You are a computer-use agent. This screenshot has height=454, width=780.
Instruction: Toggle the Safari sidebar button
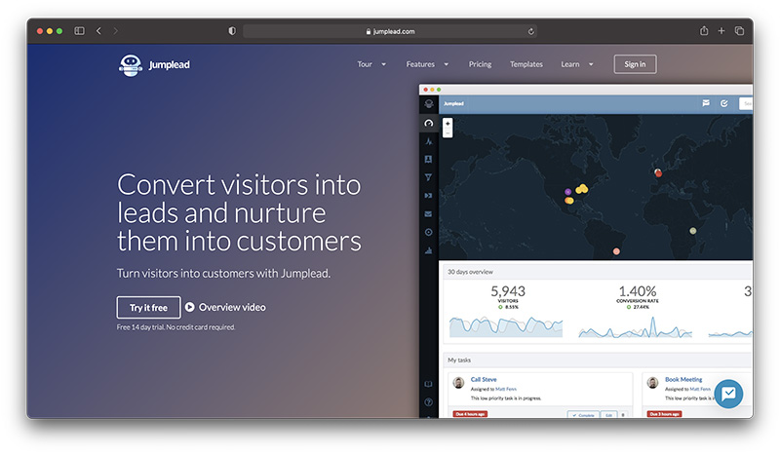coord(79,31)
